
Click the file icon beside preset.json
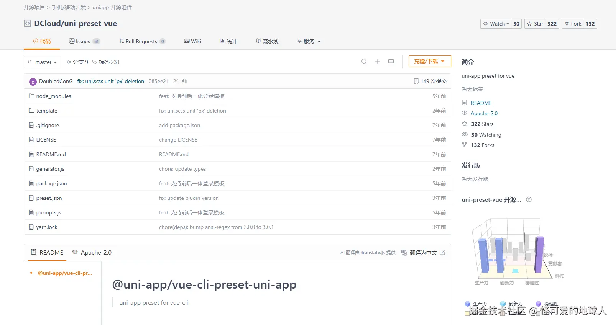31,198
